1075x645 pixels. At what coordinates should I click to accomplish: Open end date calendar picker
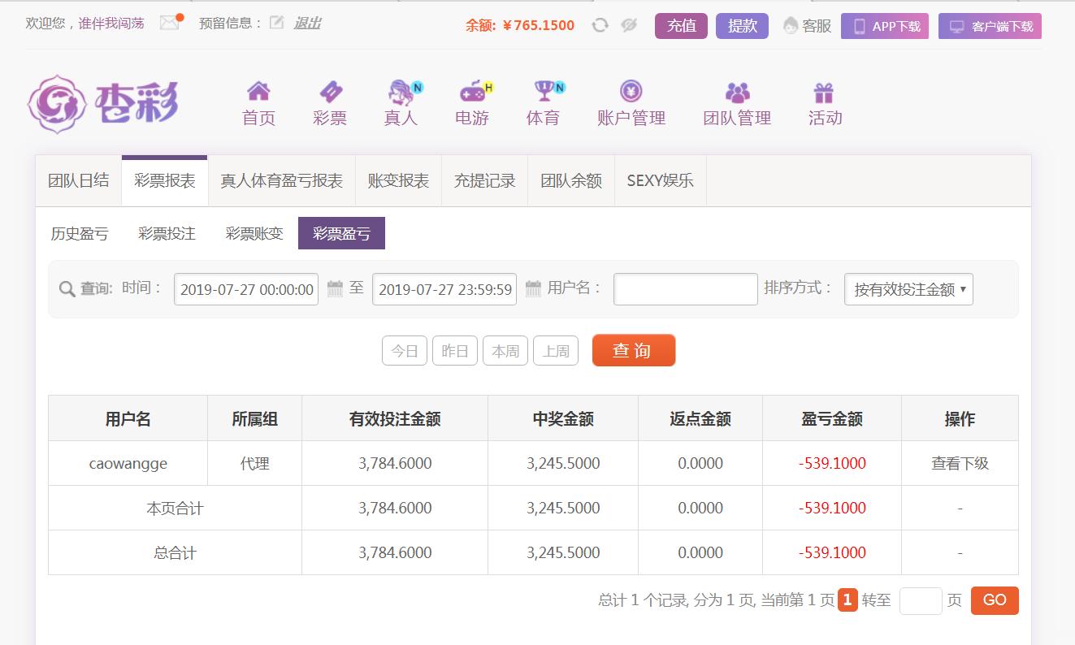tap(533, 288)
